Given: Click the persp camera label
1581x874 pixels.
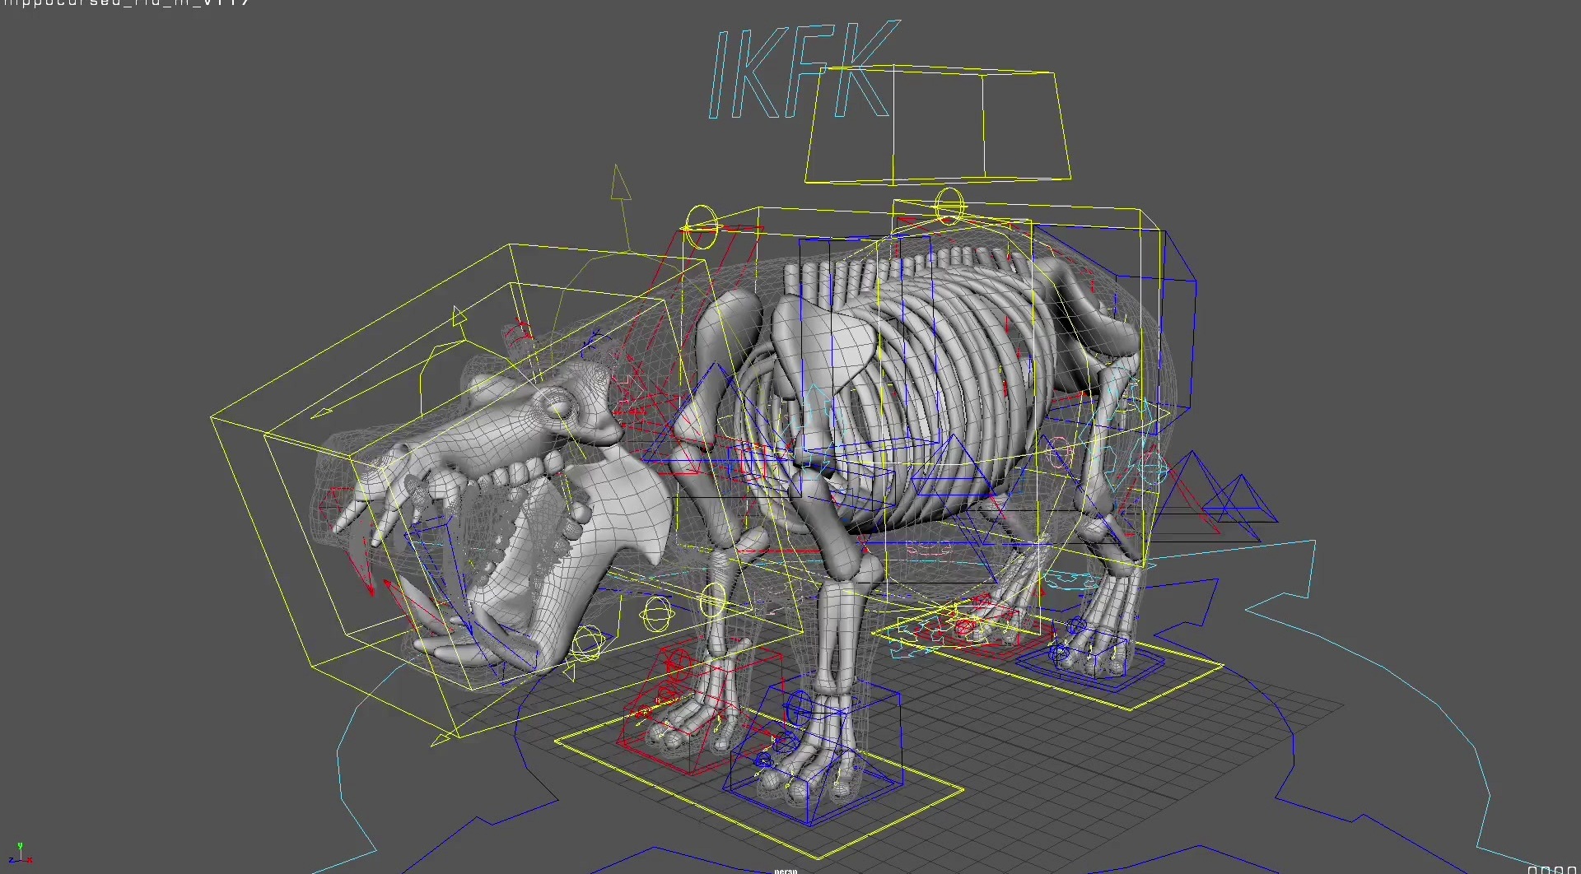Looking at the screenshot, I should (785, 870).
